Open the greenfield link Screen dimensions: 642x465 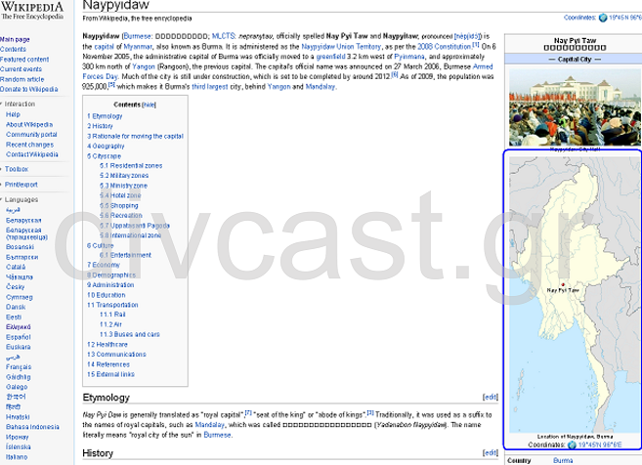tap(331, 57)
